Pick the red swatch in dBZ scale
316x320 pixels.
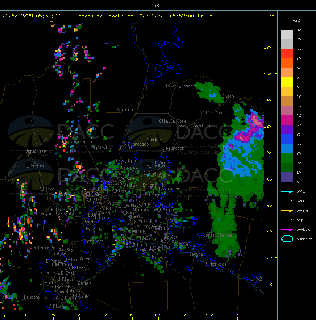click(x=287, y=54)
